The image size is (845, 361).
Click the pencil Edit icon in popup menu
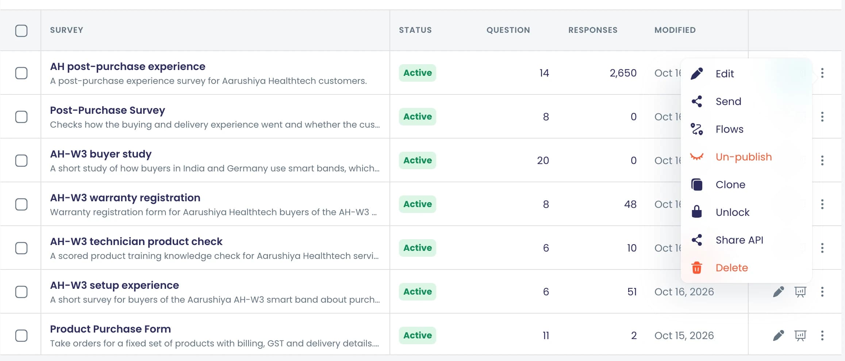(697, 73)
